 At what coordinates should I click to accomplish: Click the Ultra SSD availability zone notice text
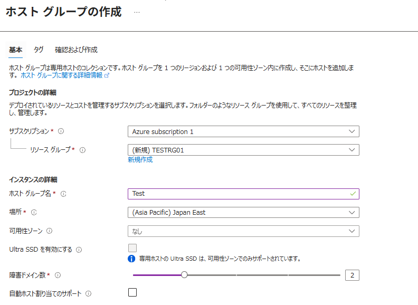[x=220, y=259]
